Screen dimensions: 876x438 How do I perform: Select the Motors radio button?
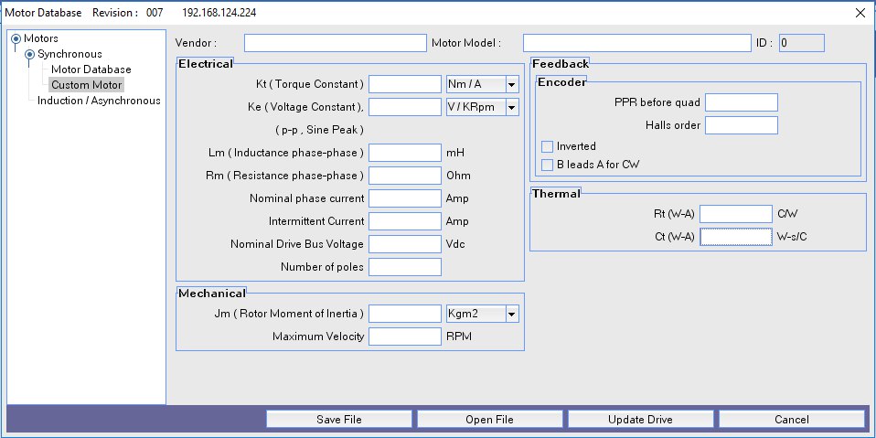click(16, 39)
